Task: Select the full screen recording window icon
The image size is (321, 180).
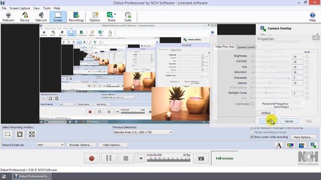Action: click(32, 134)
